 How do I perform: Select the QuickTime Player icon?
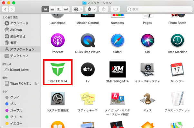[x=88, y=40]
